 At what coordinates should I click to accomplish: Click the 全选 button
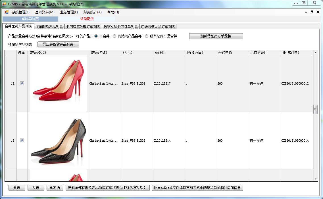(x=17, y=188)
